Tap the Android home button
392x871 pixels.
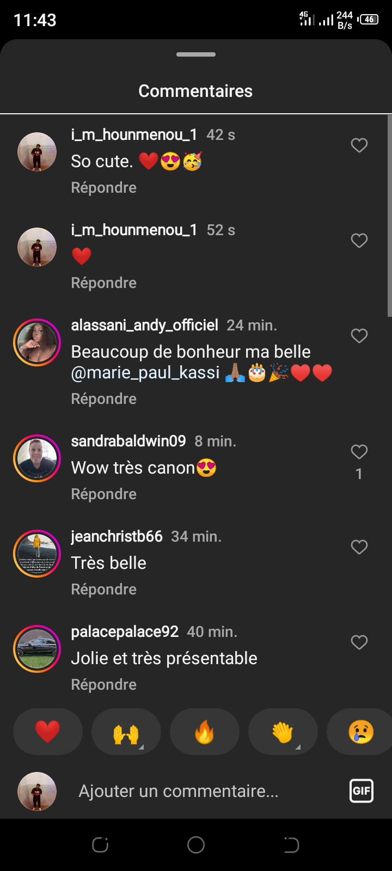(196, 845)
